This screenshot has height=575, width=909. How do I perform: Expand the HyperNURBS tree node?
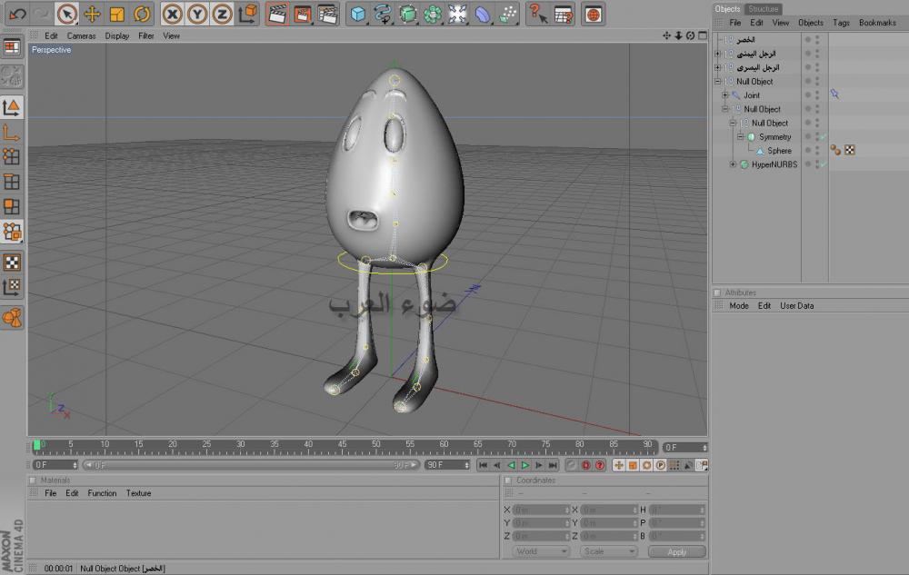point(733,164)
